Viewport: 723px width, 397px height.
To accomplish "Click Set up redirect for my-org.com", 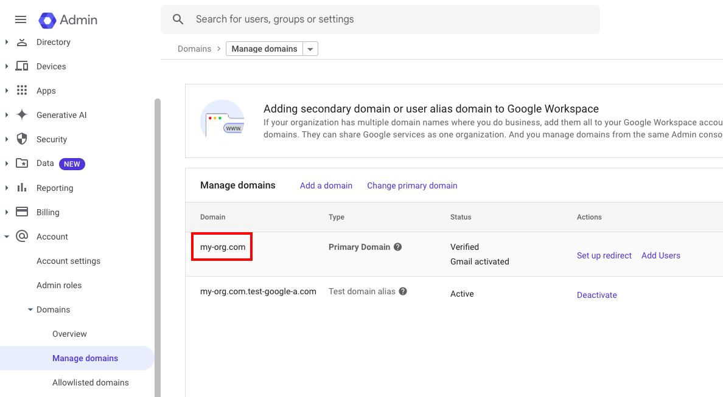I will [x=604, y=255].
